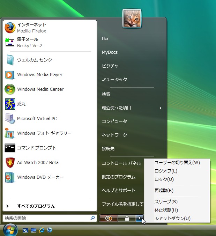Click the cat user account picture
Image resolution: width=216 pixels, height=236 pixels.
(132, 19)
